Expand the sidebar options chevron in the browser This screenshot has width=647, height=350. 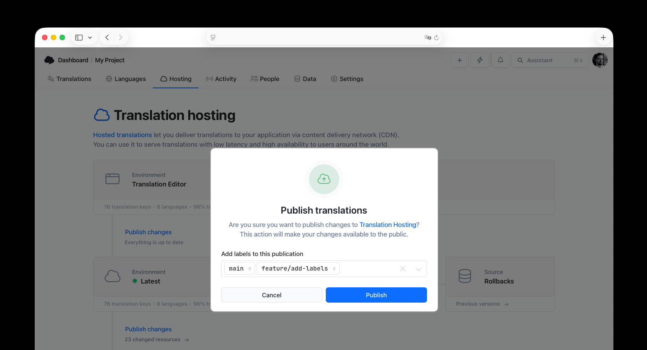[90, 37]
